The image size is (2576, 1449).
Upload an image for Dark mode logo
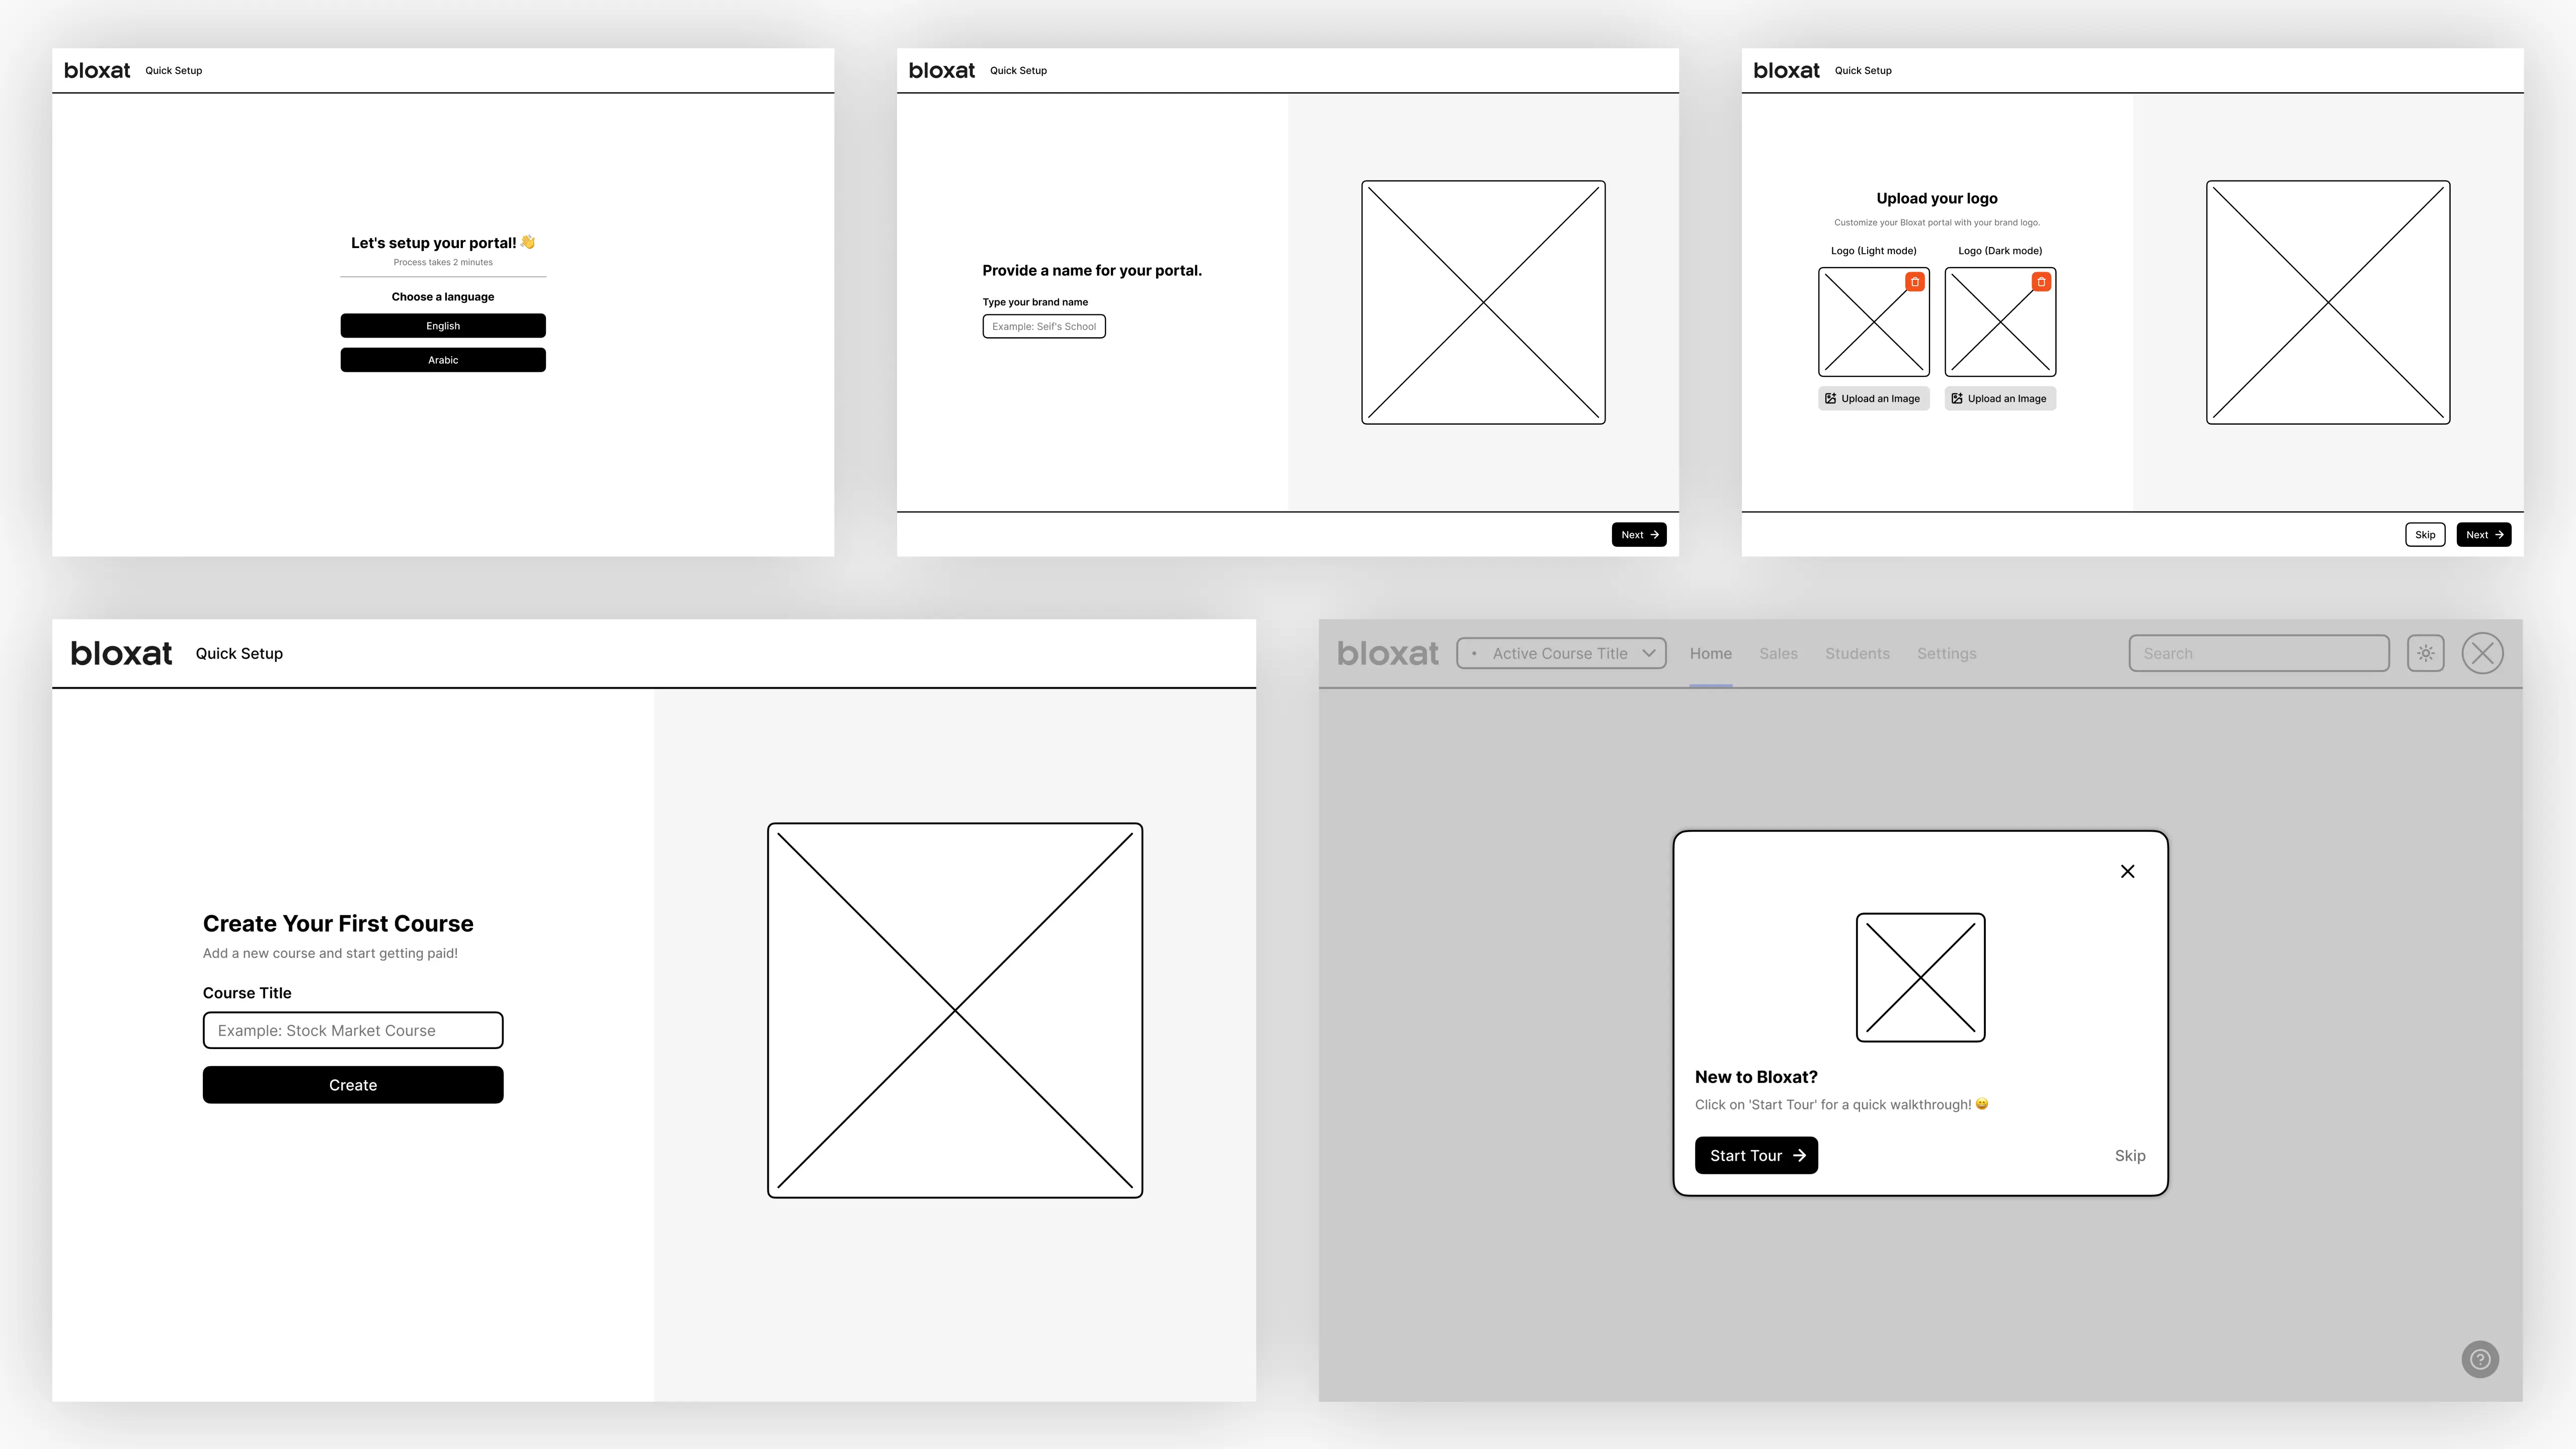click(2000, 398)
